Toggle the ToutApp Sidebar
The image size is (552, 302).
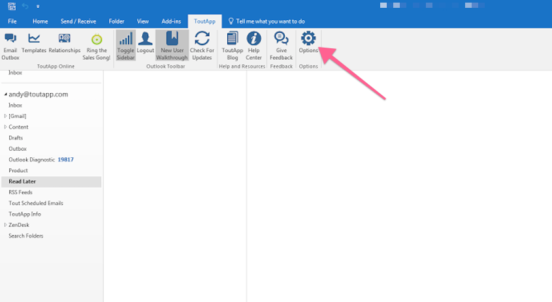coord(125,45)
